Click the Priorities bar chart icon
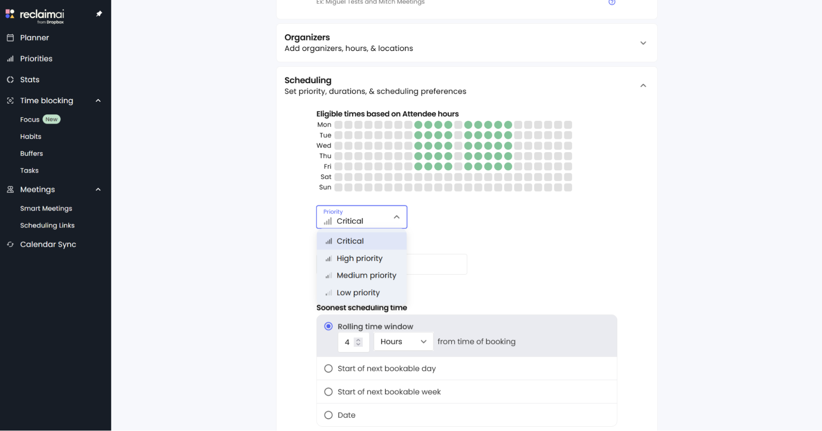 point(10,59)
